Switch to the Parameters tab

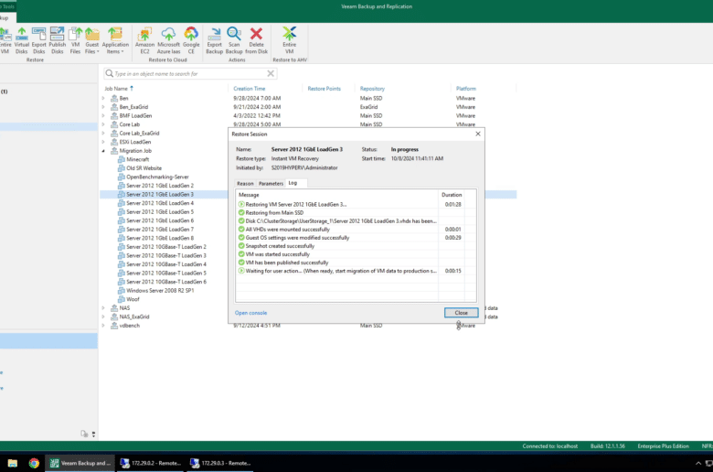click(271, 184)
